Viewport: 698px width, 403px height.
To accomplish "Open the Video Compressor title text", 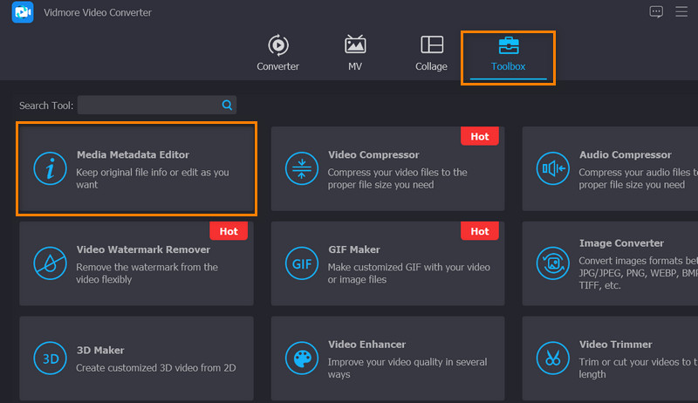I will (x=373, y=155).
